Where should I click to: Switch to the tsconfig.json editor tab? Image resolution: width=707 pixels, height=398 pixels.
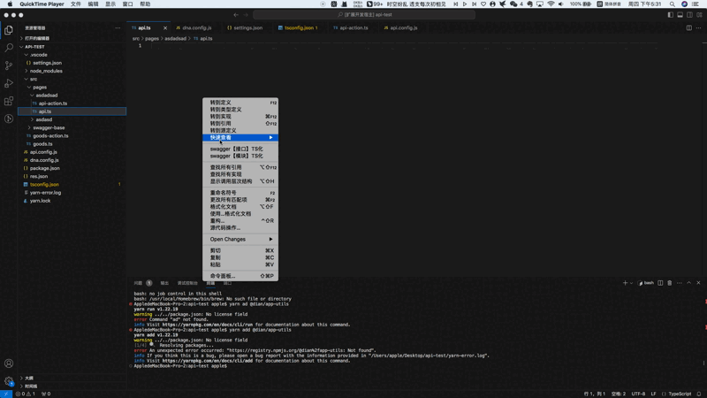pos(299,28)
